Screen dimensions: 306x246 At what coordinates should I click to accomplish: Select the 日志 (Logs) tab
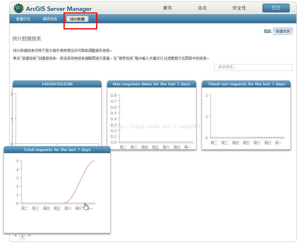tap(276, 8)
